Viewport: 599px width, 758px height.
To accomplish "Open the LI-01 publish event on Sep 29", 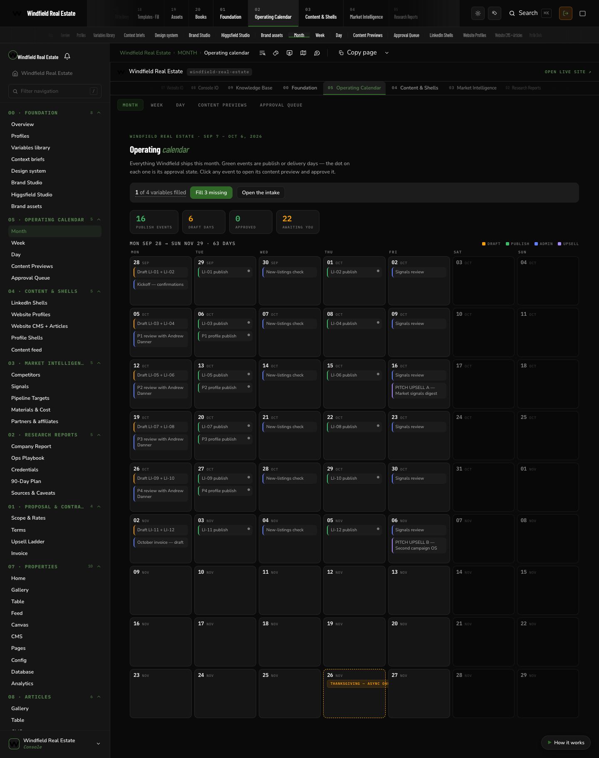I will [225, 272].
